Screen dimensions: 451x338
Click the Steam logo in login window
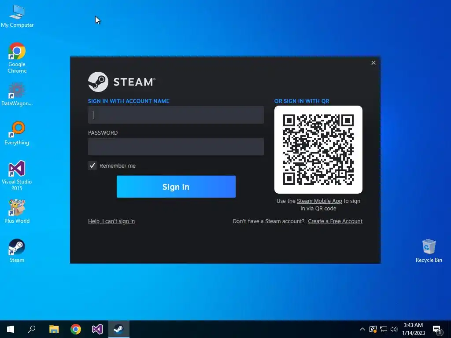[x=122, y=82]
